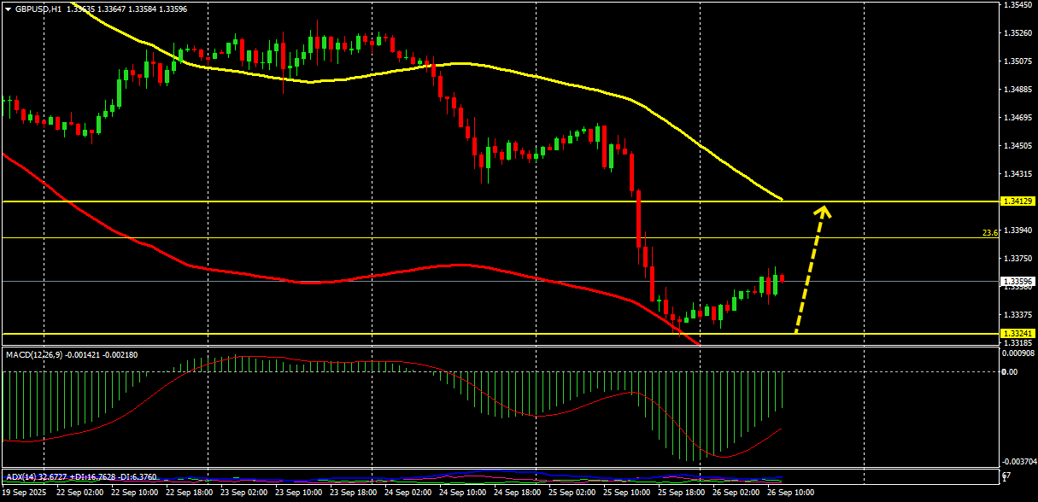Click the 1.34315 value on price scale
This screenshot has height=502, width=1038.
click(x=1018, y=174)
